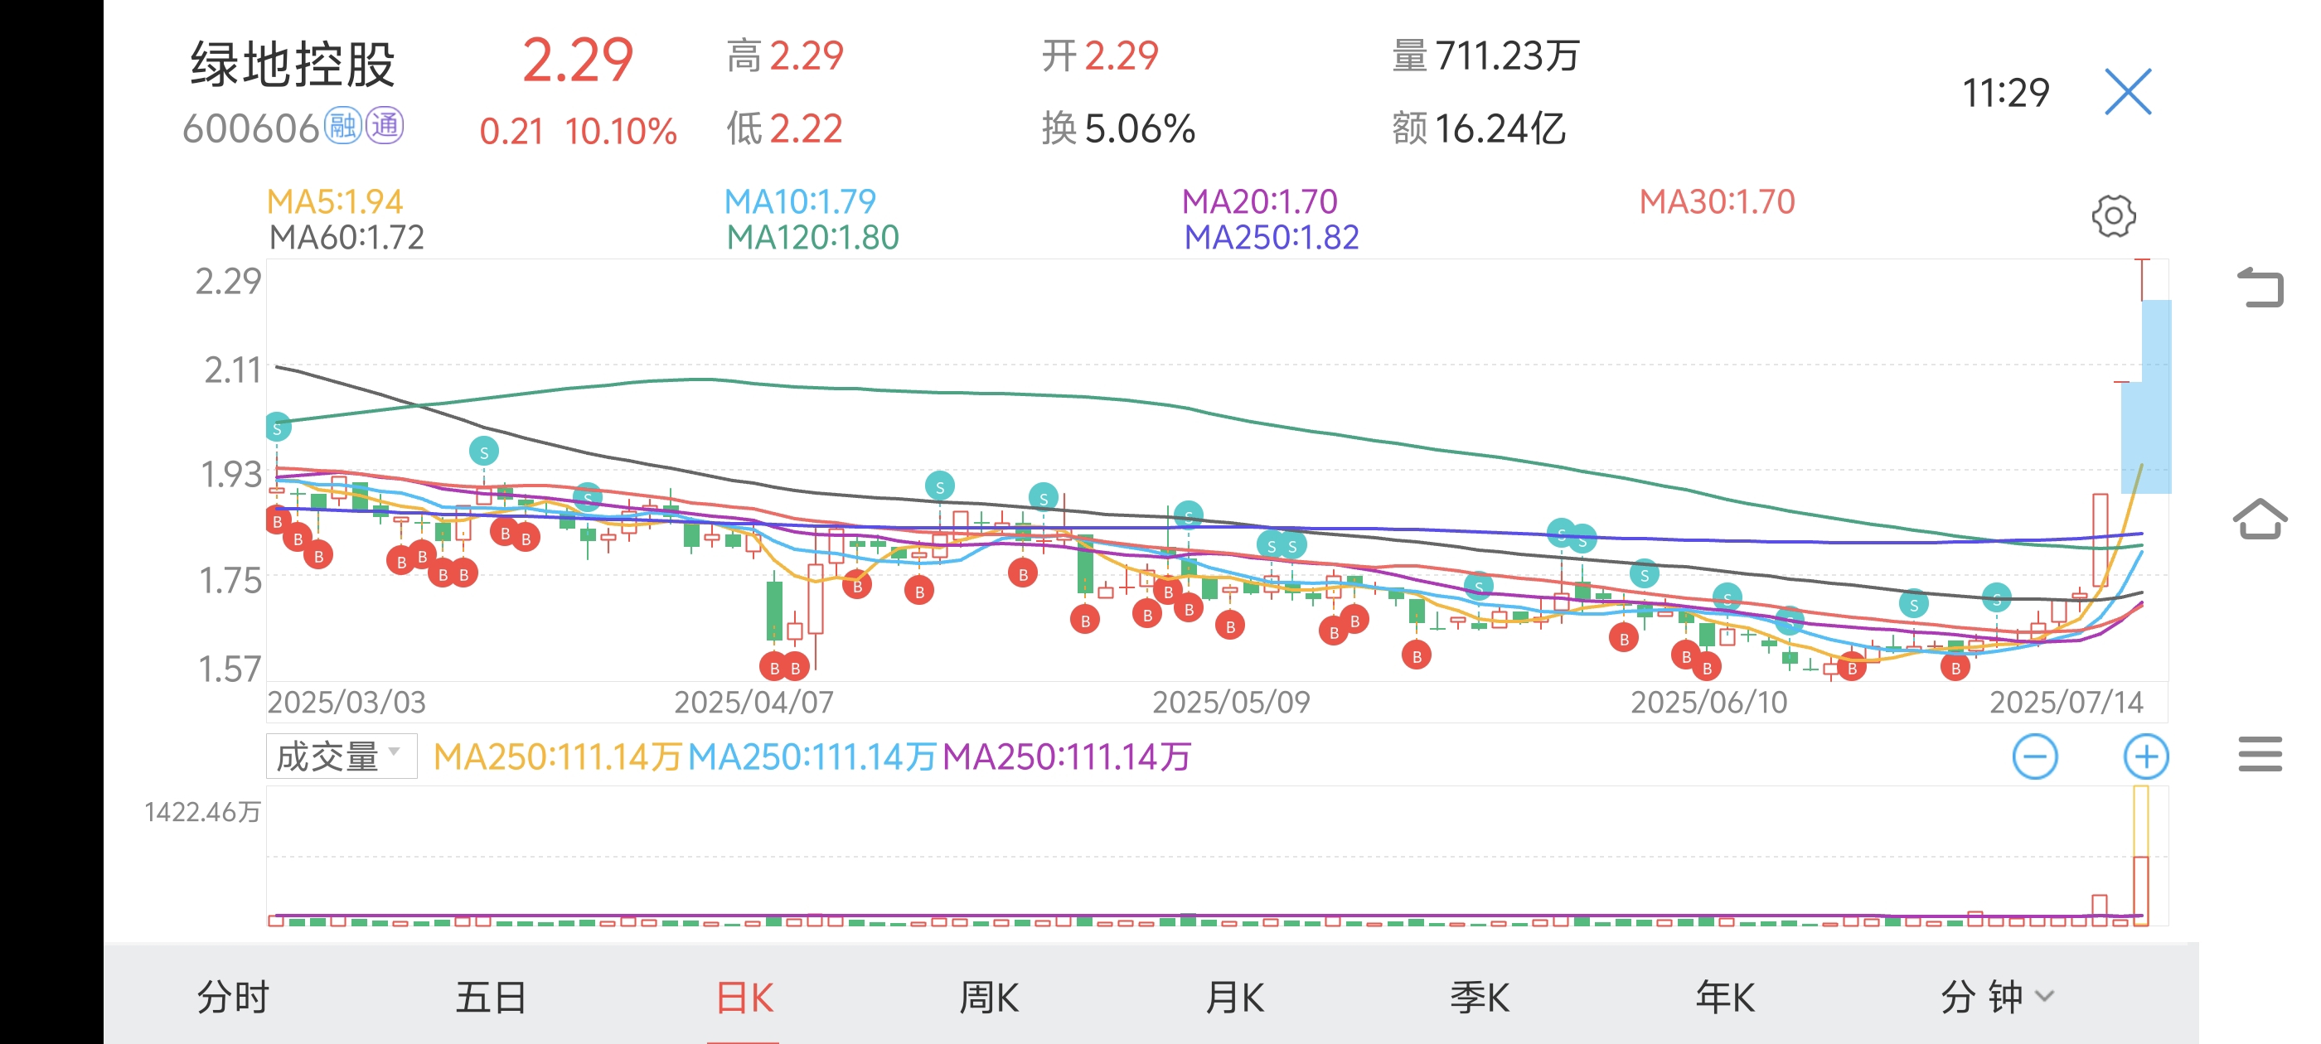Viewport: 2321px width, 1044px height.
Task: Expand the 分钟 minute interval dropdown
Action: click(x=1997, y=997)
